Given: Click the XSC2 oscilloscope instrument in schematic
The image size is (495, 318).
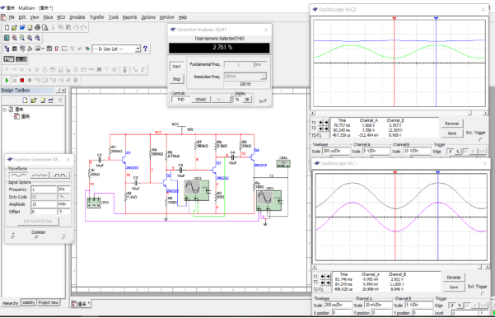Looking at the screenshot, I should (197, 190).
